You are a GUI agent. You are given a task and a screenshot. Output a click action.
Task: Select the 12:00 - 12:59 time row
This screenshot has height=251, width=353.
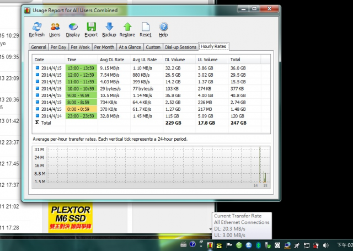click(81, 75)
